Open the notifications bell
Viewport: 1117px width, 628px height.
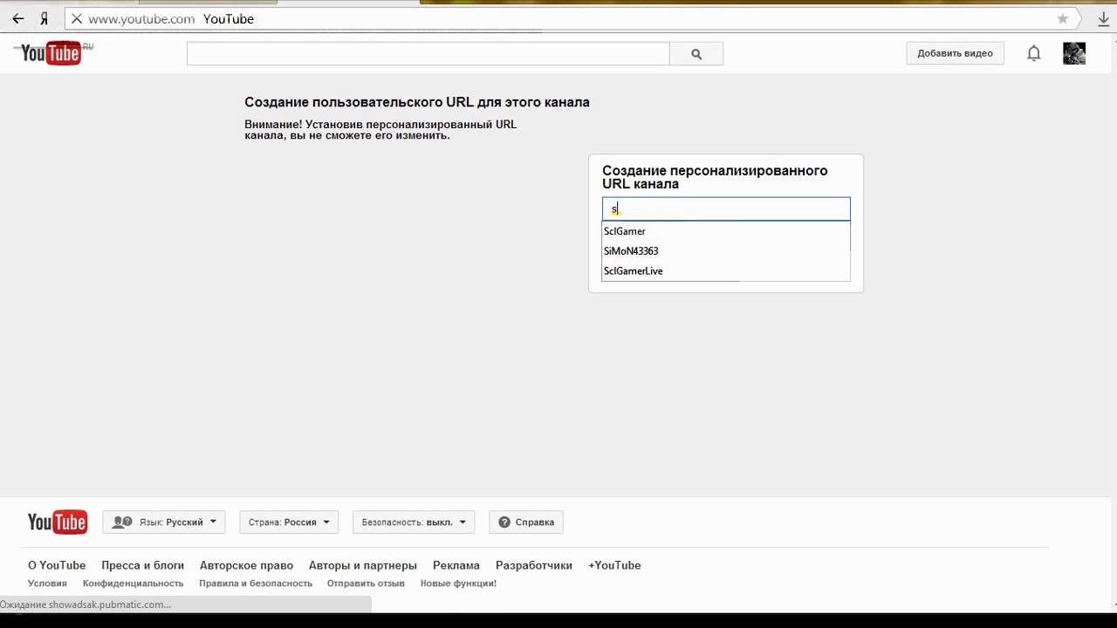click(1033, 53)
